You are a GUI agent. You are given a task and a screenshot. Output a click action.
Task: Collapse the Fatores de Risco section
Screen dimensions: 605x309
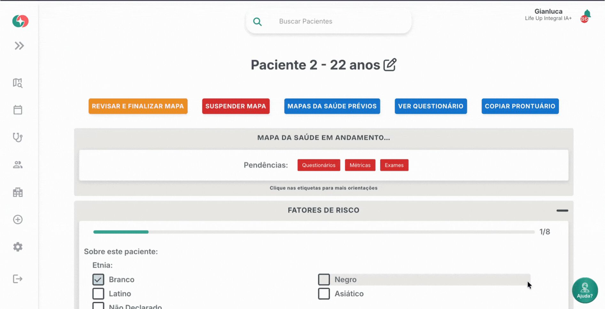(x=562, y=210)
